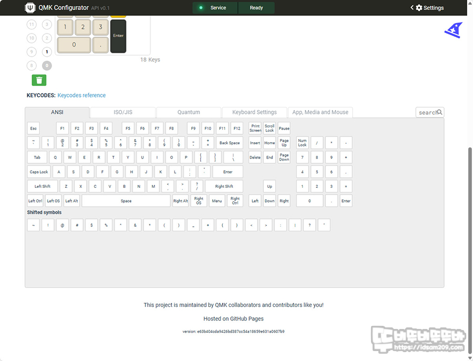The image size is (473, 361).
Task: Pick the Insert keycode
Action: (255, 143)
